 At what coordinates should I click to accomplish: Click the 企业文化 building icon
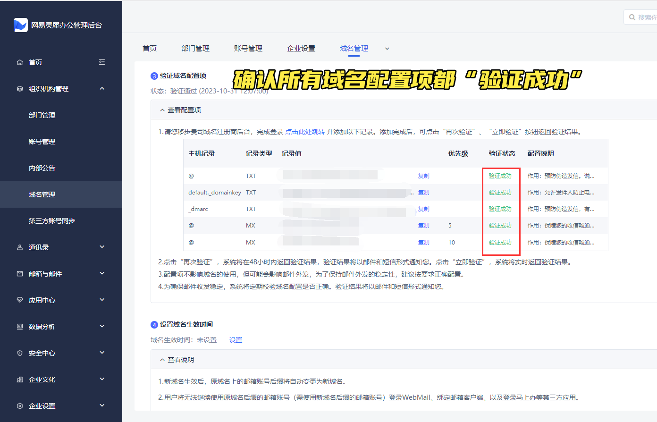pos(20,380)
